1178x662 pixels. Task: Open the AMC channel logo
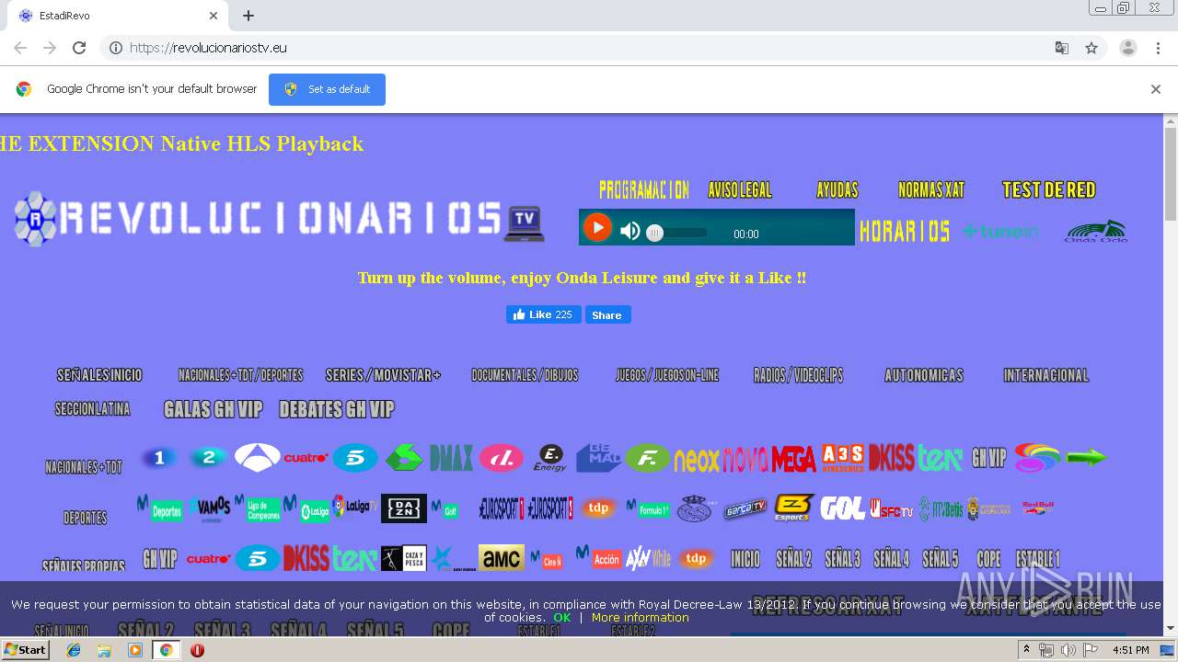(502, 558)
